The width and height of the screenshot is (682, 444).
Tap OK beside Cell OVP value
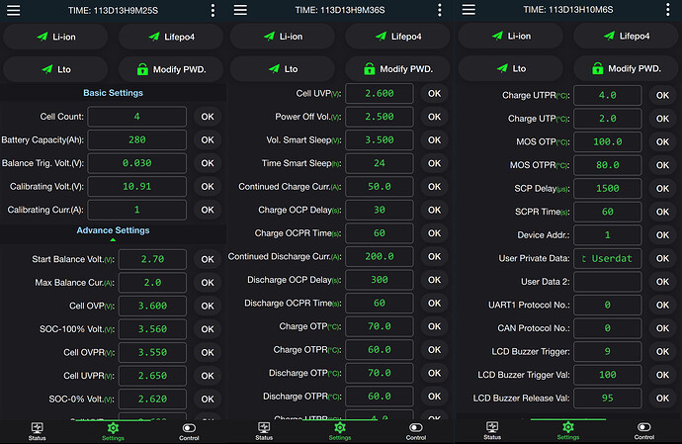click(208, 306)
